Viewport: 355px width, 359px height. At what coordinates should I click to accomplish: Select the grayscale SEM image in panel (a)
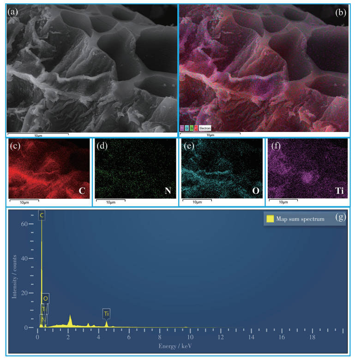[91, 68]
